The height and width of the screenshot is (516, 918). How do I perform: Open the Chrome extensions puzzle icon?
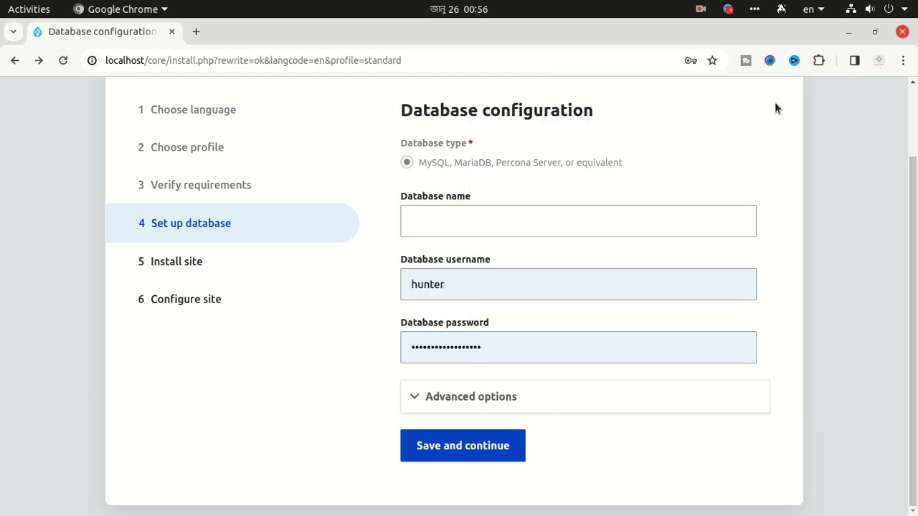pyautogui.click(x=818, y=61)
